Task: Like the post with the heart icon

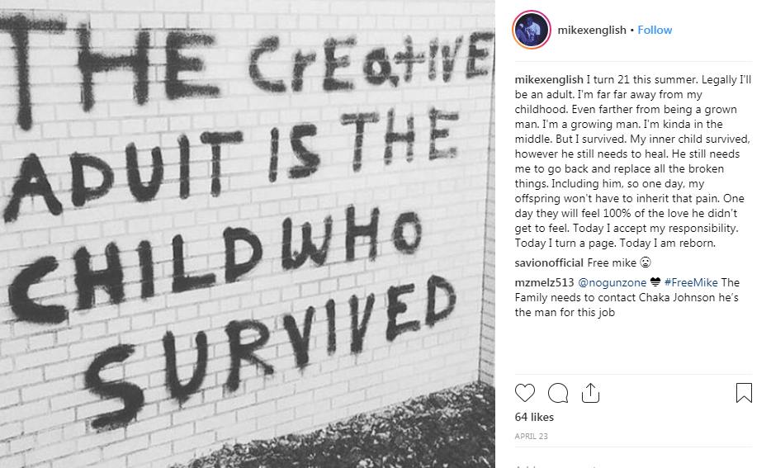Action: pos(525,393)
